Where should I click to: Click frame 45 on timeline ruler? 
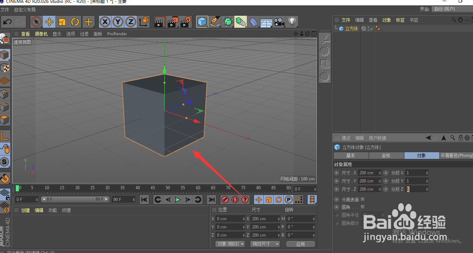coord(153,188)
